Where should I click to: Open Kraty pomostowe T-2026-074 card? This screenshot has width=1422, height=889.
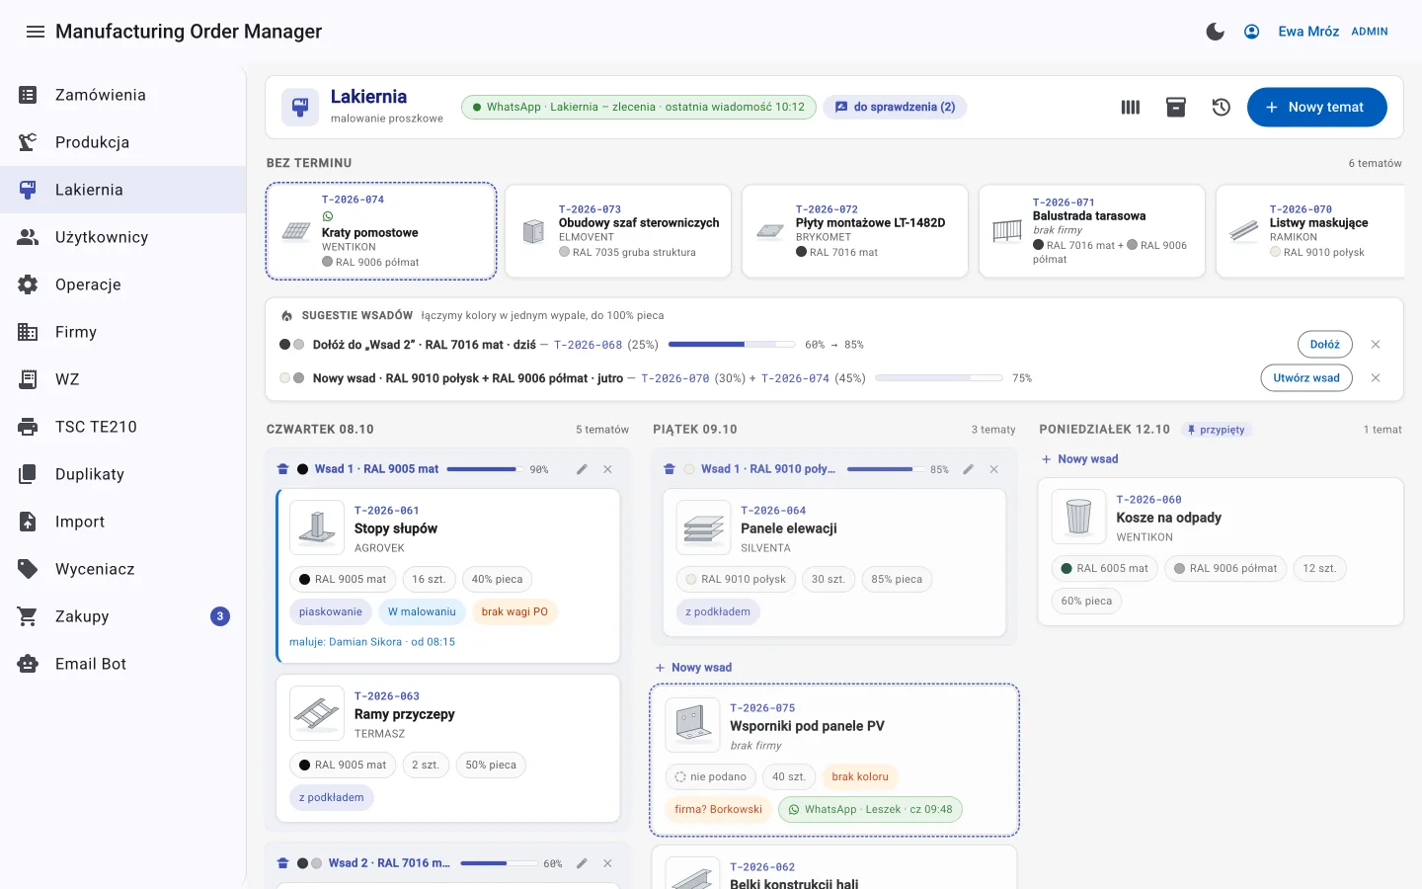(x=381, y=231)
